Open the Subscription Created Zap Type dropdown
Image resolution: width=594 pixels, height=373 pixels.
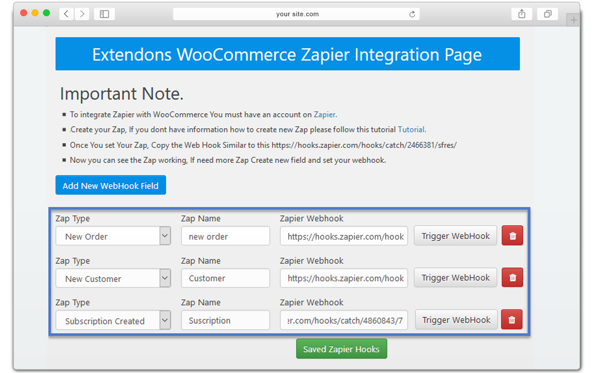coord(113,320)
